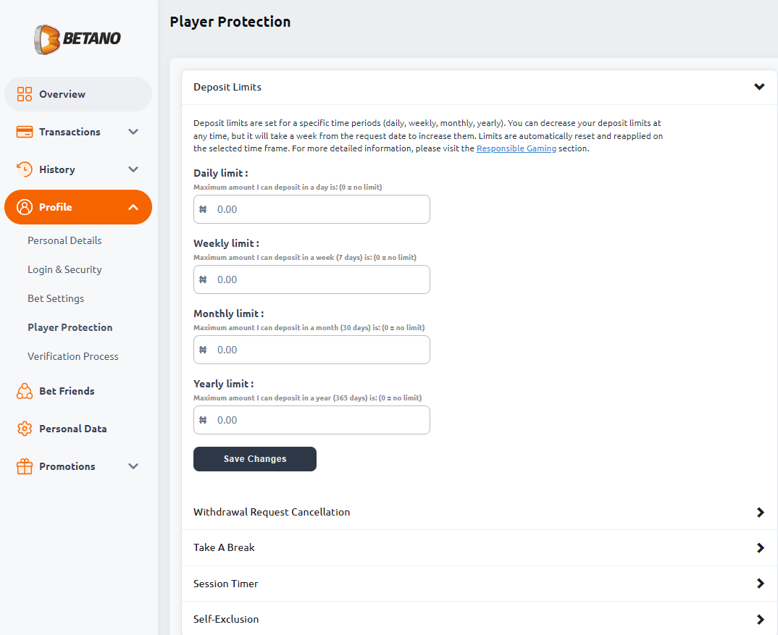Select the Profile menu label
This screenshot has height=635, width=778.
[x=56, y=207]
